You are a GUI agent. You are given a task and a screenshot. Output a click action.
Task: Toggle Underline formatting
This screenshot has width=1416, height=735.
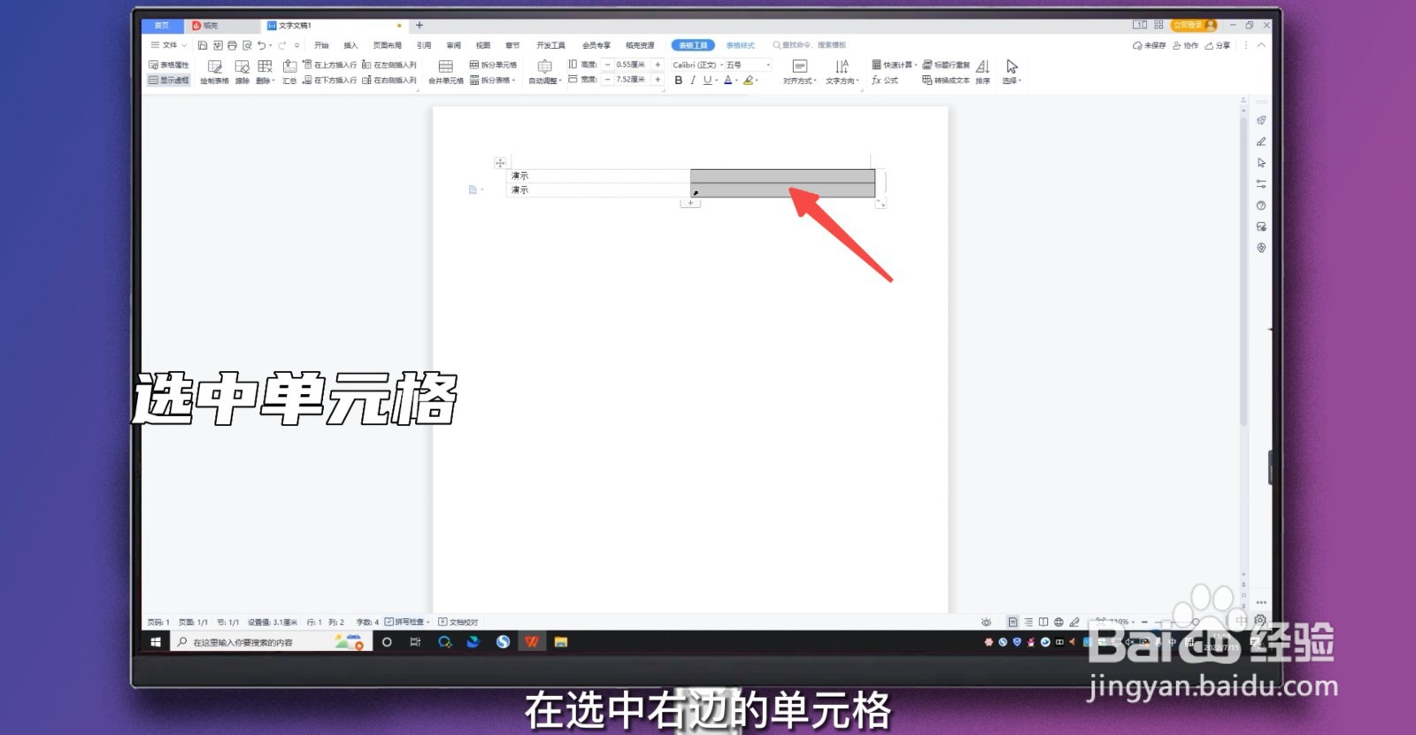(x=707, y=80)
